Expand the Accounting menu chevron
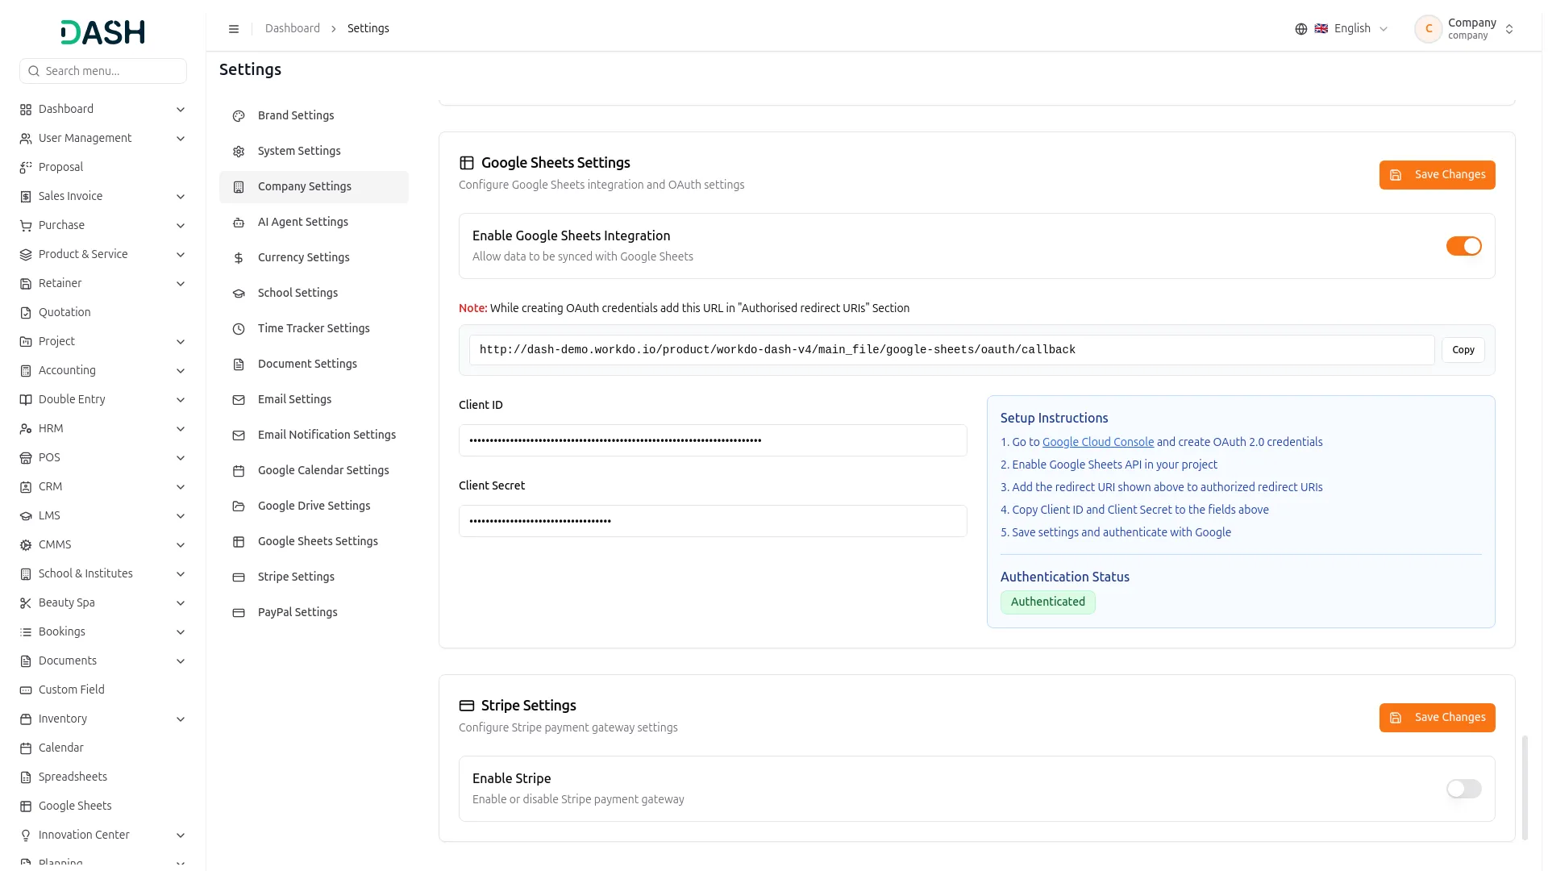1548x871 pixels. (x=181, y=371)
